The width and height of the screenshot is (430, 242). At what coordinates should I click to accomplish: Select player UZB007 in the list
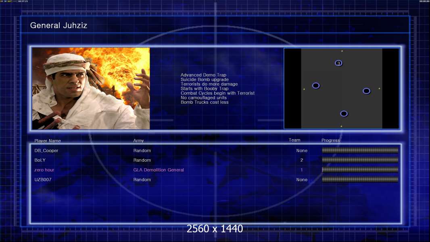point(43,179)
